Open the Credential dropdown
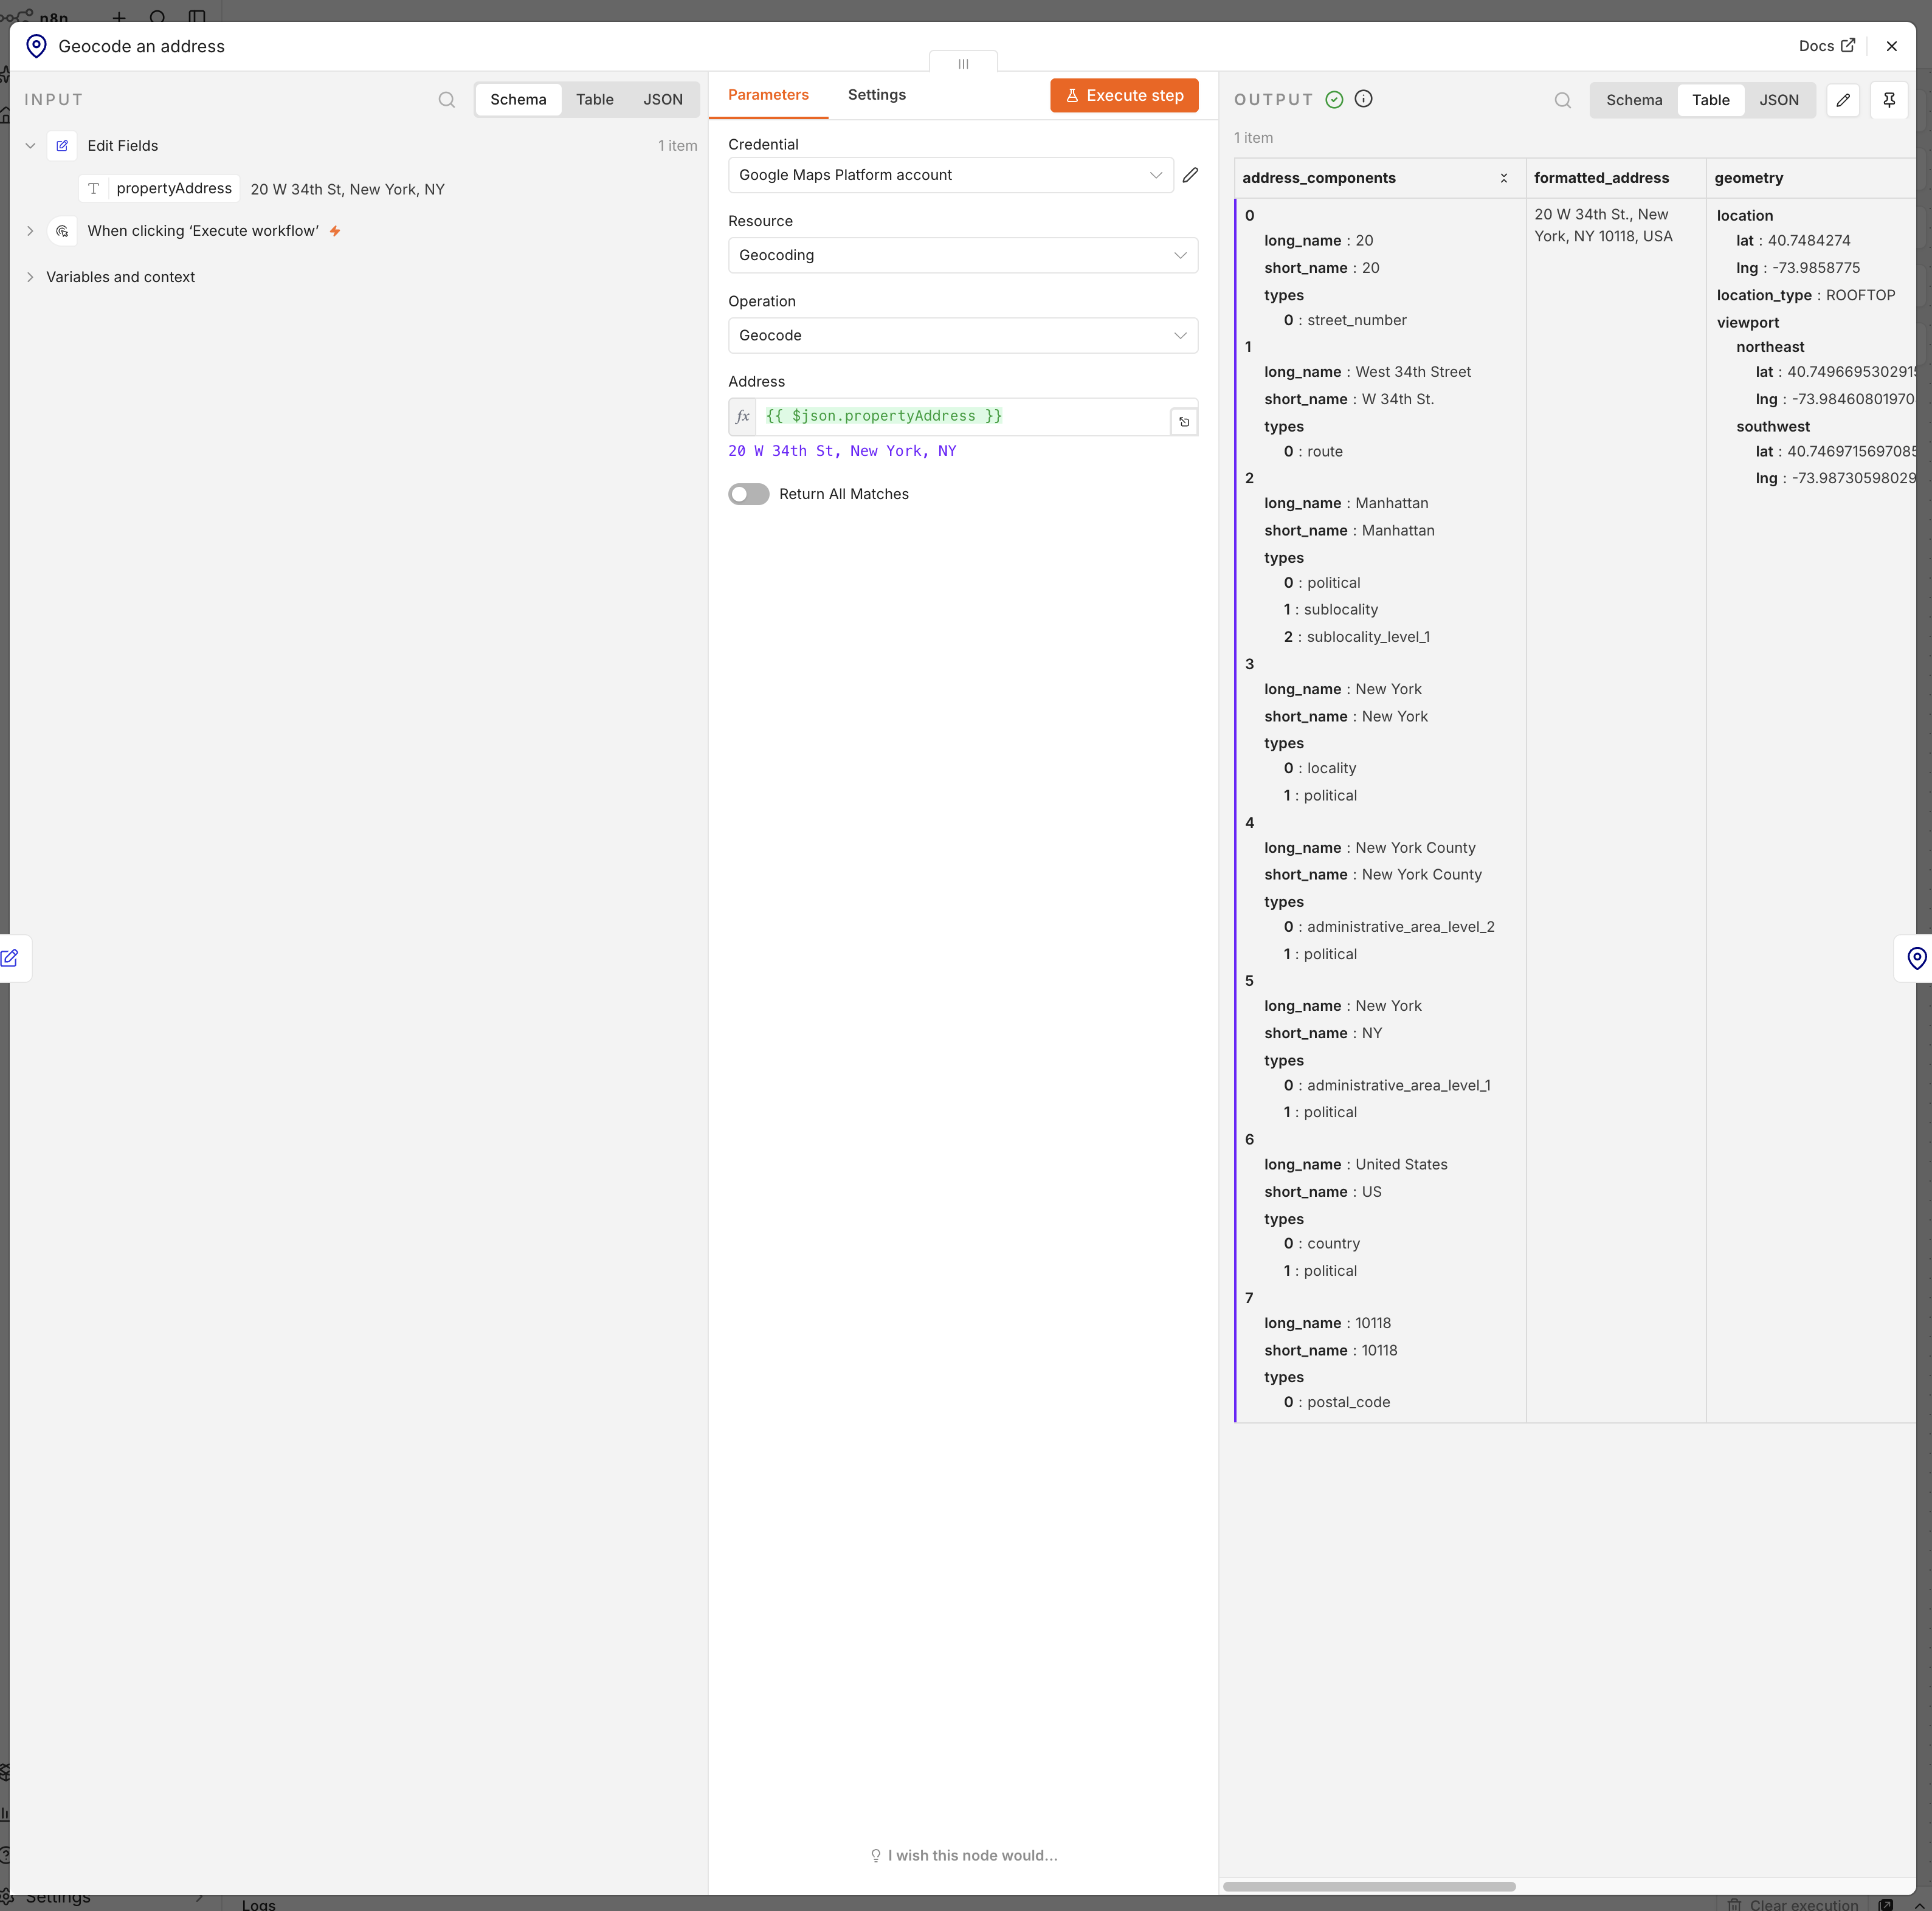Image resolution: width=1932 pixels, height=1911 pixels. pos(950,175)
